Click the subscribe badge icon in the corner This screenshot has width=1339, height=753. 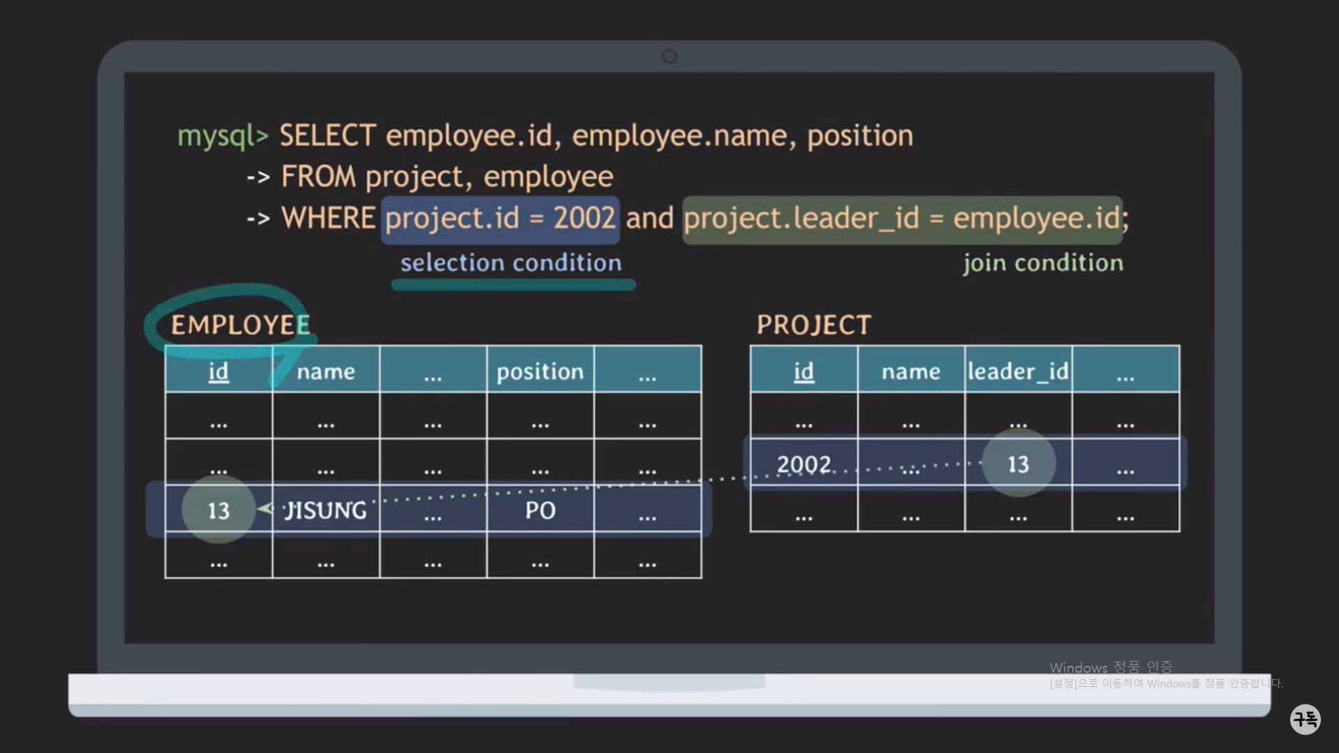[x=1305, y=719]
